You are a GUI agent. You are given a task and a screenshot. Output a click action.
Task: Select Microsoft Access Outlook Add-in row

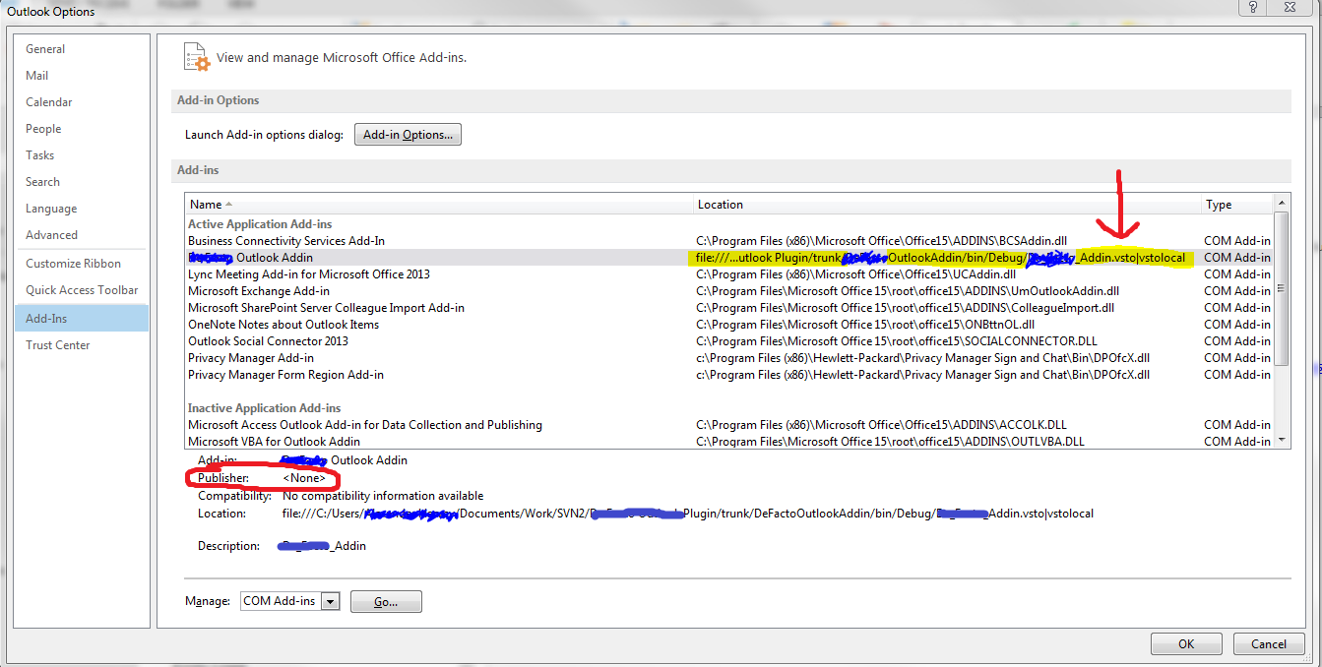(728, 425)
